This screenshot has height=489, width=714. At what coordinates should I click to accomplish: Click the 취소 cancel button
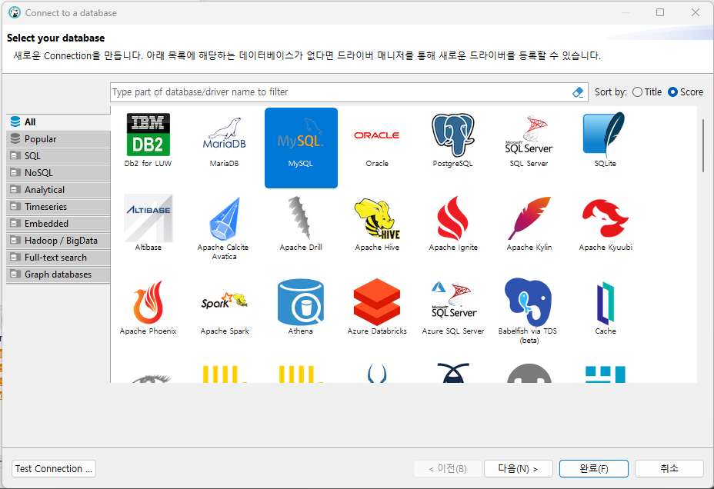click(x=669, y=468)
